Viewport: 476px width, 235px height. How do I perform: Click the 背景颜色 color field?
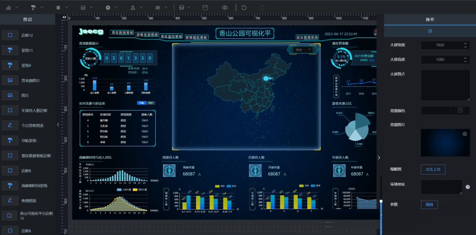point(438,110)
